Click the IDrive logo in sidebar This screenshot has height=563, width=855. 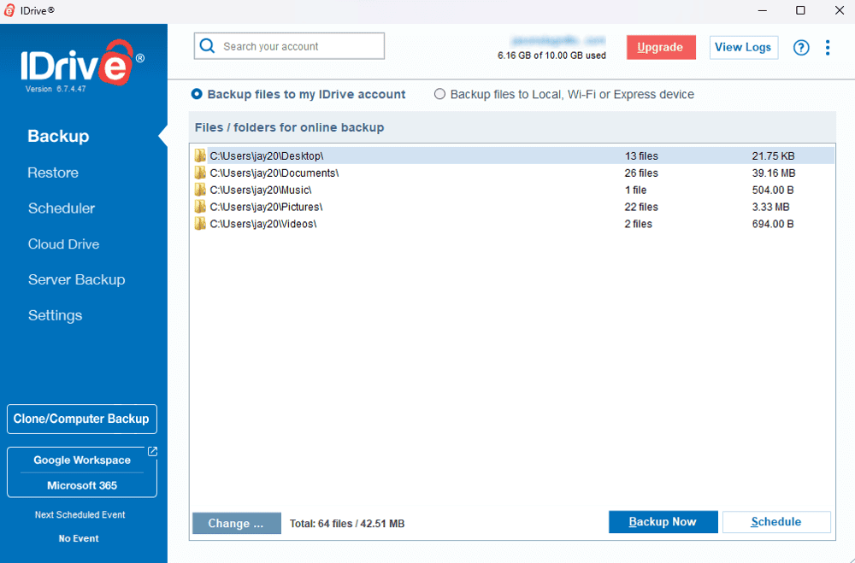click(x=82, y=62)
